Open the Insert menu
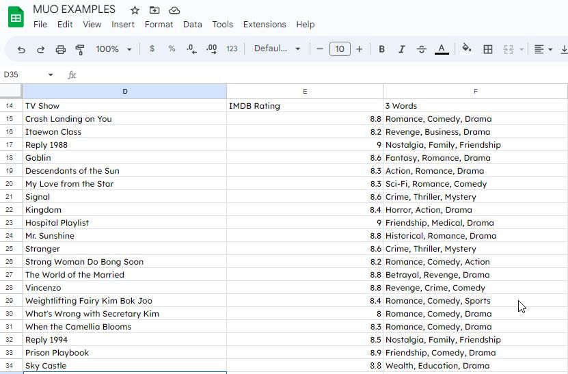 click(x=123, y=25)
